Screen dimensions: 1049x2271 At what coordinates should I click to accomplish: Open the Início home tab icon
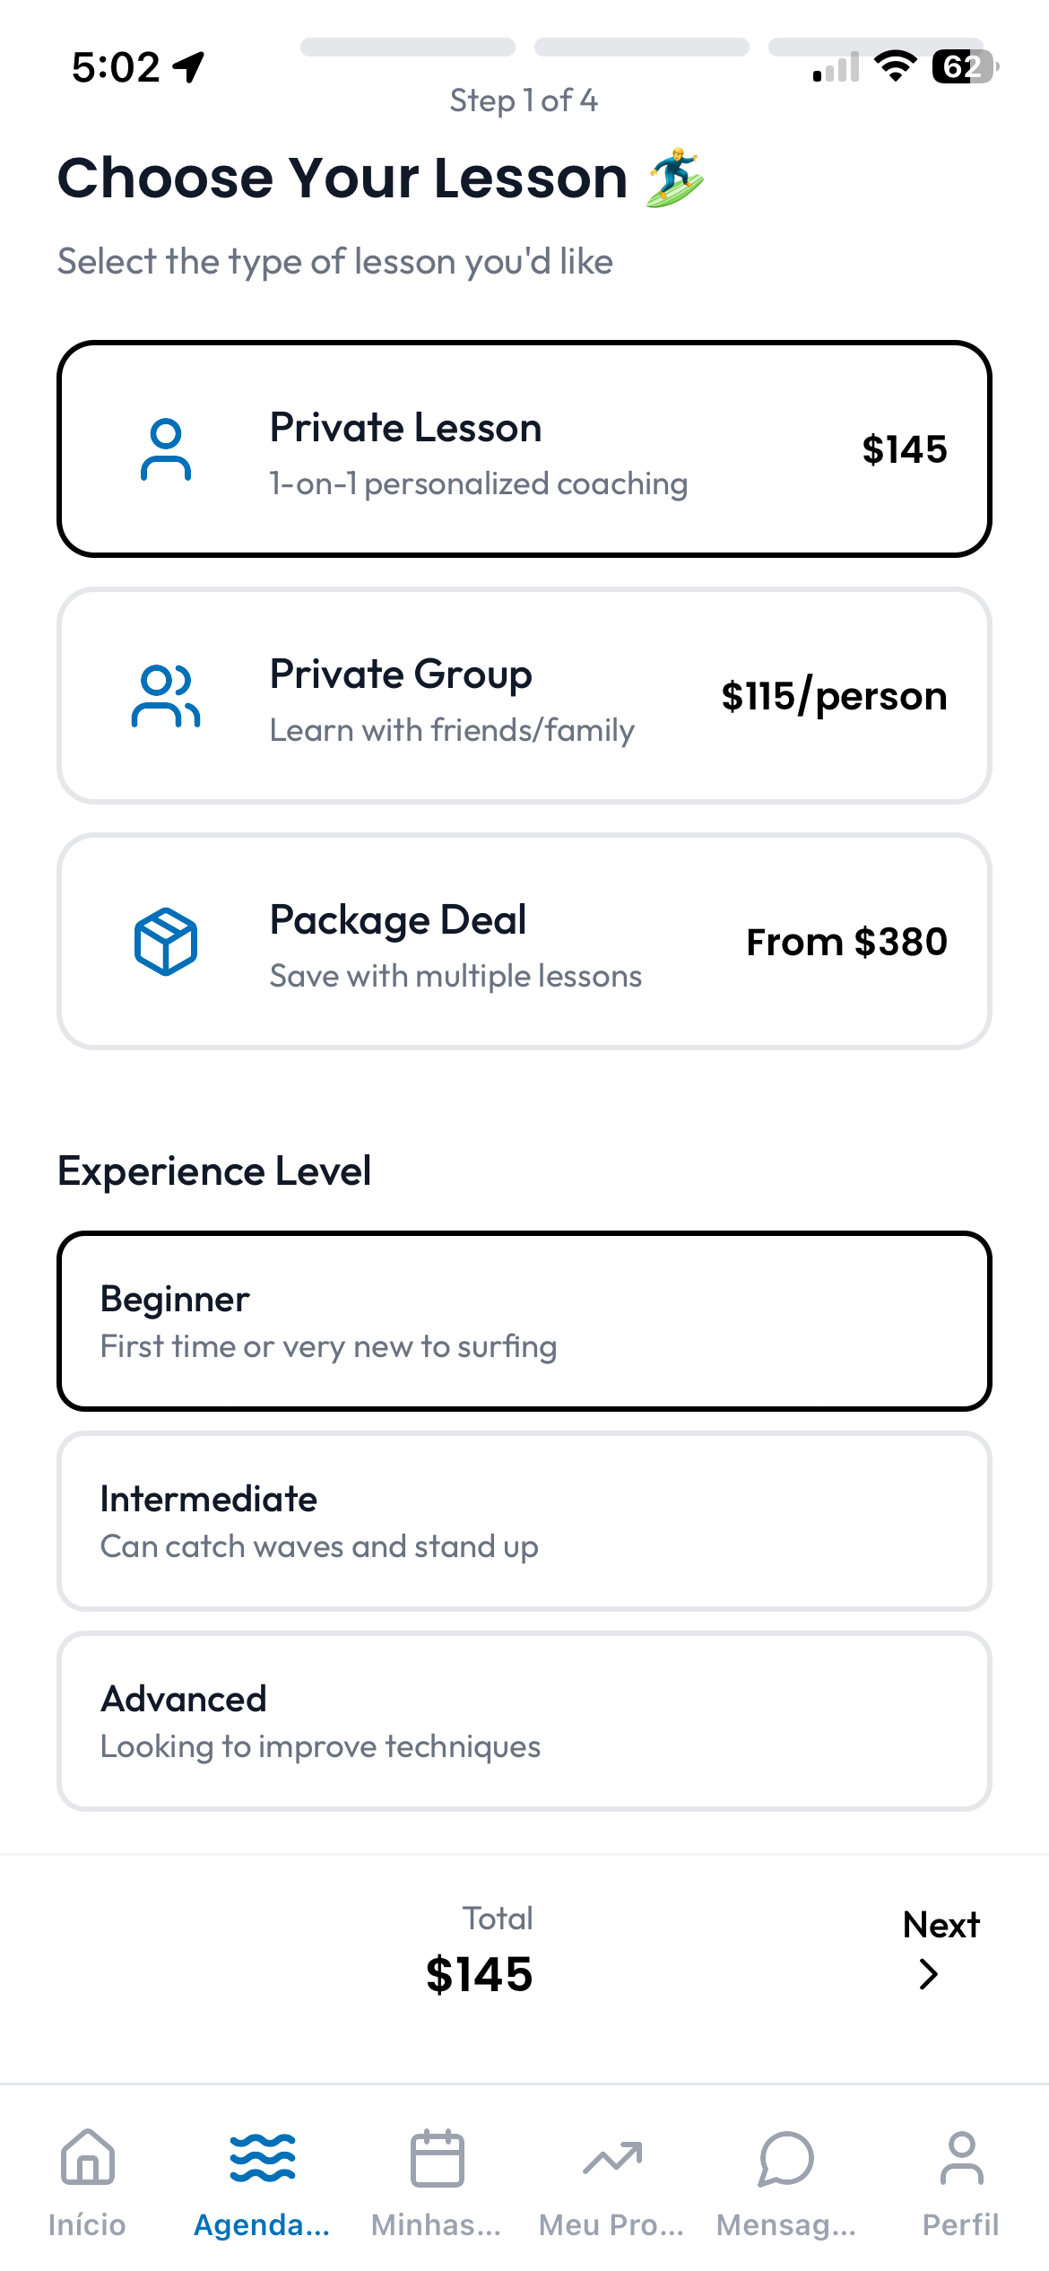[x=87, y=2158]
